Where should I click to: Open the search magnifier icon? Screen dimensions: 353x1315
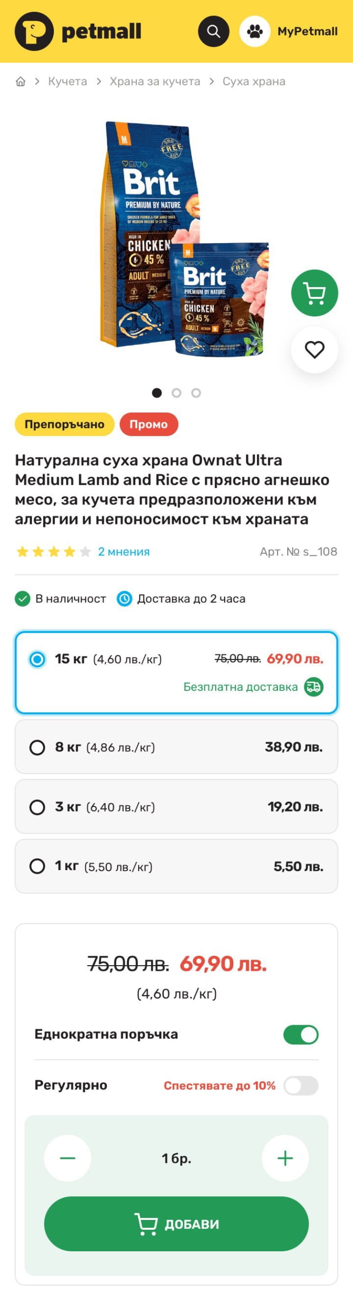click(x=213, y=31)
